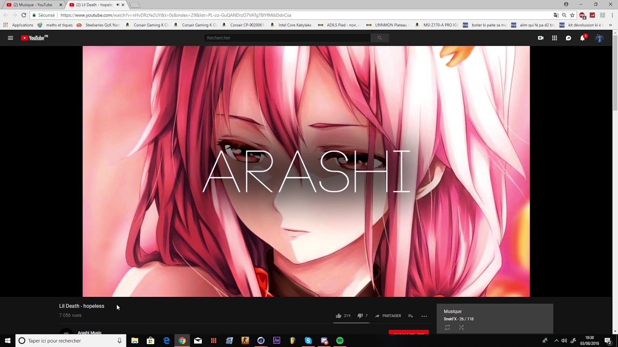Open the maths et tiques bookmark
Viewport: 618px width, 347px height.
point(55,25)
